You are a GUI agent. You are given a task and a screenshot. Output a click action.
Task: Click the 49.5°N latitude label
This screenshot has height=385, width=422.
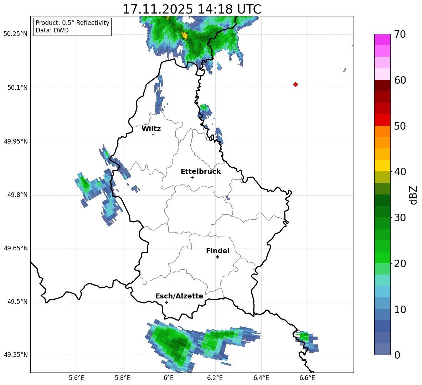pyautogui.click(x=18, y=302)
